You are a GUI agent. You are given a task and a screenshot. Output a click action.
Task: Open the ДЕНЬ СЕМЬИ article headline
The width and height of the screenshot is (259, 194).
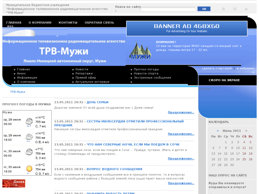pyautogui.click(x=98, y=102)
